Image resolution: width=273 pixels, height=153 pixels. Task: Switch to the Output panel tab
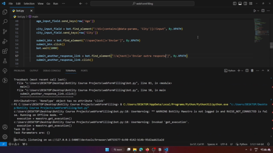[x=34, y=71]
